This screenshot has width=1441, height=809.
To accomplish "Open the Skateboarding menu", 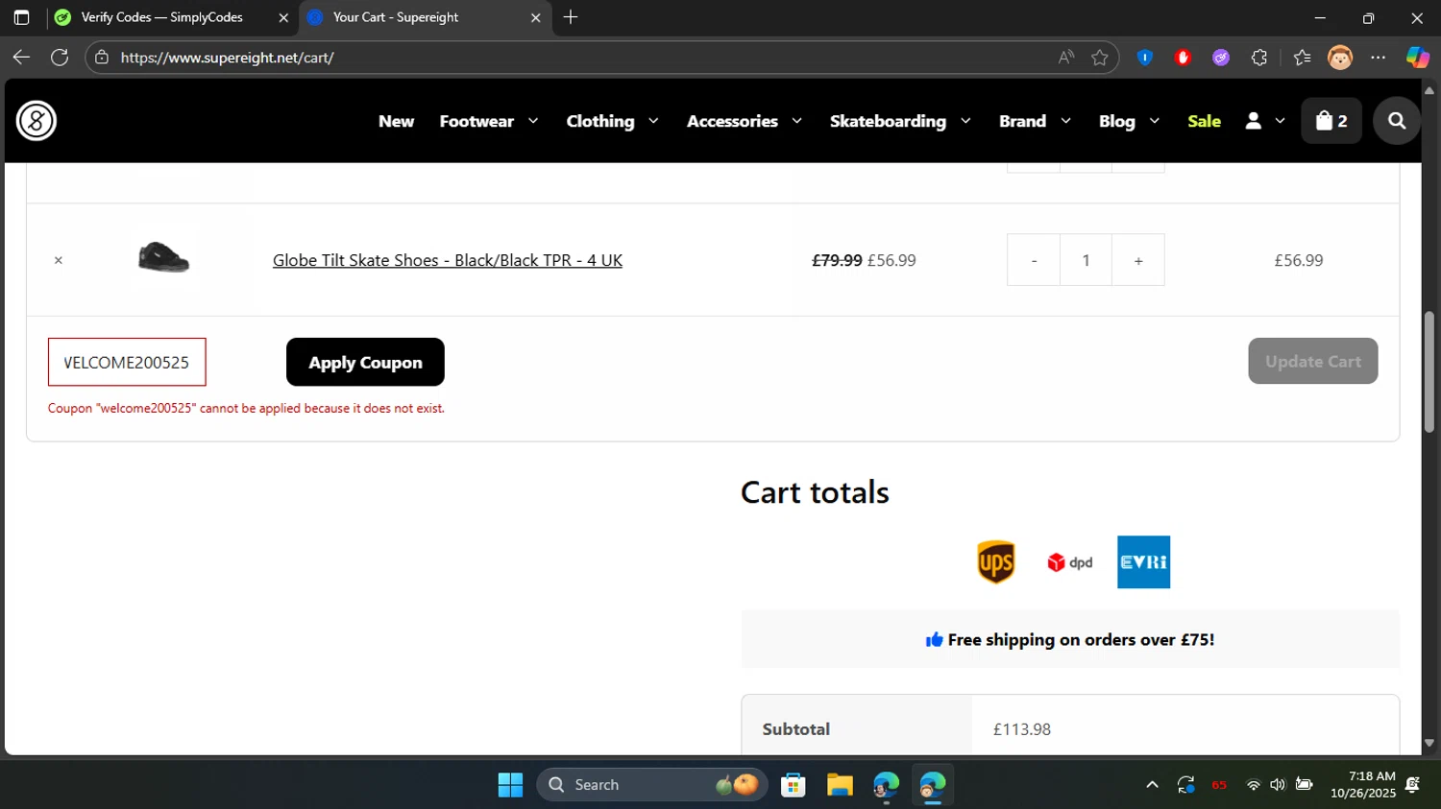I will pyautogui.click(x=888, y=121).
